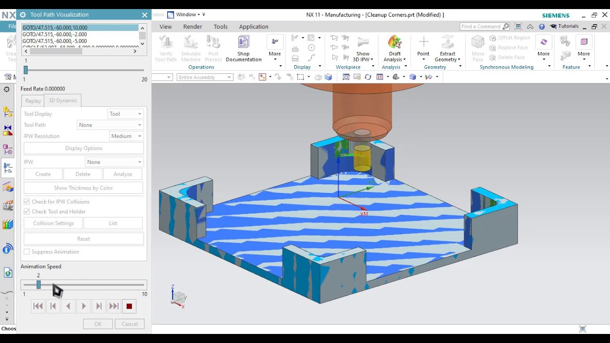Close the Tool Path Visualization dialog
610x343 pixels.
point(144,15)
